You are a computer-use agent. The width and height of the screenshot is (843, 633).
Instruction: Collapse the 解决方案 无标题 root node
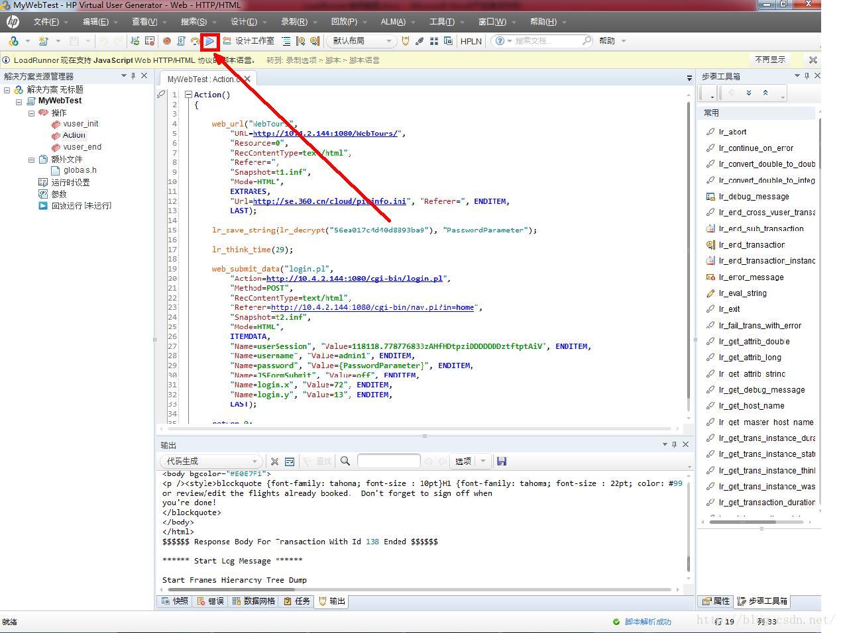[x=7, y=90]
